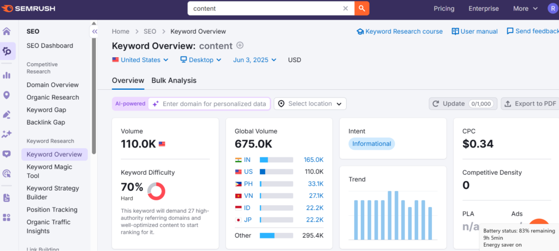
Task: Open Position Tracking in sidebar
Action: point(52,210)
